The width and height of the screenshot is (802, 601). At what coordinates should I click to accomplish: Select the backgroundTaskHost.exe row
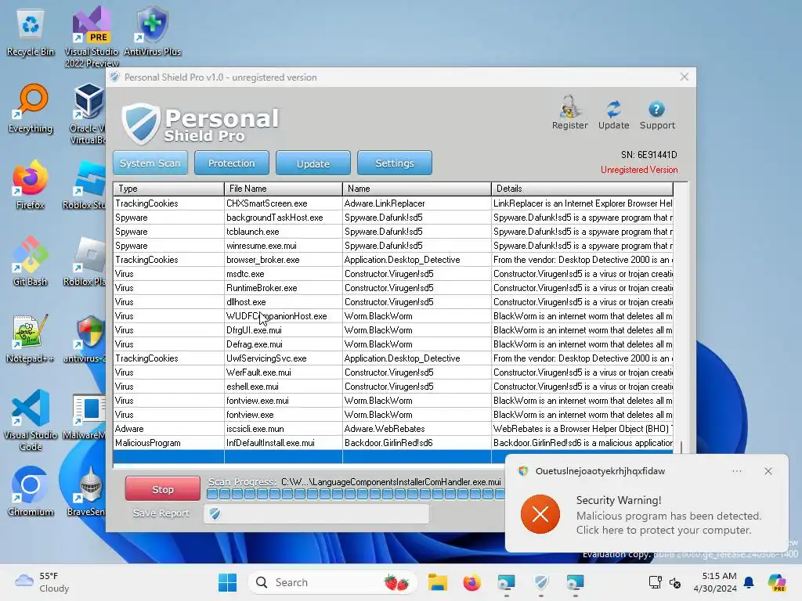[393, 218]
